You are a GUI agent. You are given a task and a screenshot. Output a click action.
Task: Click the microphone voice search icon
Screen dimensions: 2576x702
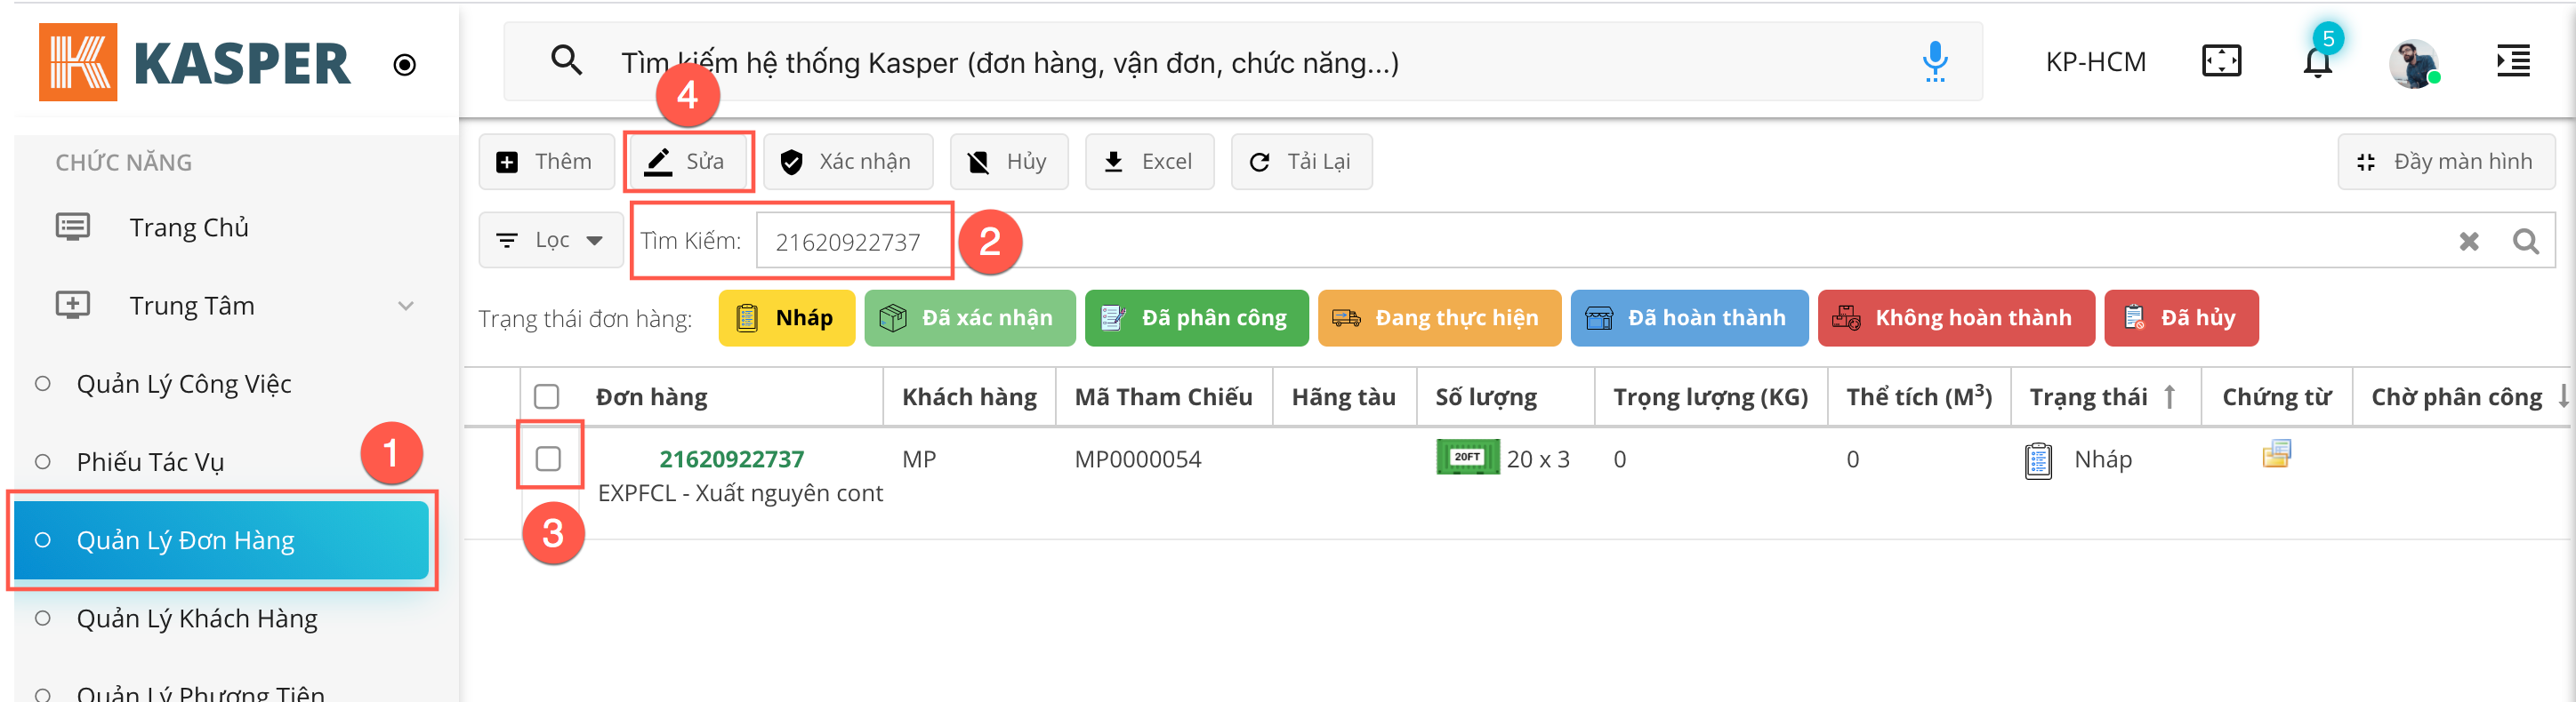click(1934, 62)
